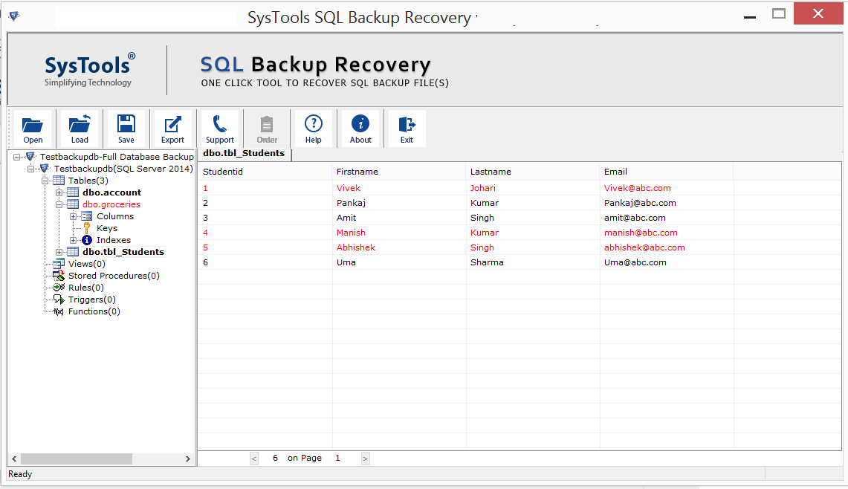Click the Rules node icon
Viewport: 848px width, 489px height.
click(59, 288)
